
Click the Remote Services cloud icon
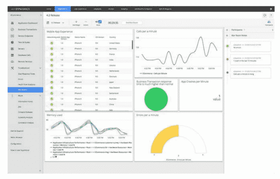click(x=12, y=62)
